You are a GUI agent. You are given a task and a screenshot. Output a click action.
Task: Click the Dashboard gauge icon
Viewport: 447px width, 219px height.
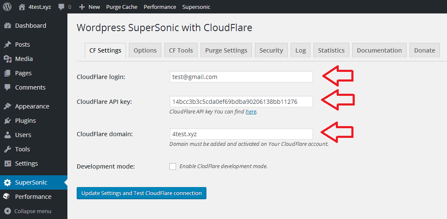pyautogui.click(x=8, y=26)
